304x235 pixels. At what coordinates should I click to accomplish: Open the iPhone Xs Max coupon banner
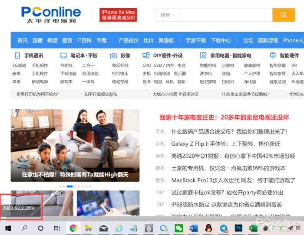[x=118, y=15]
